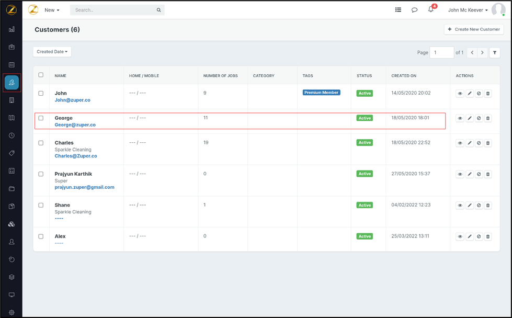View John's customer details eye icon
Image resolution: width=512 pixels, height=318 pixels.
tap(460, 94)
